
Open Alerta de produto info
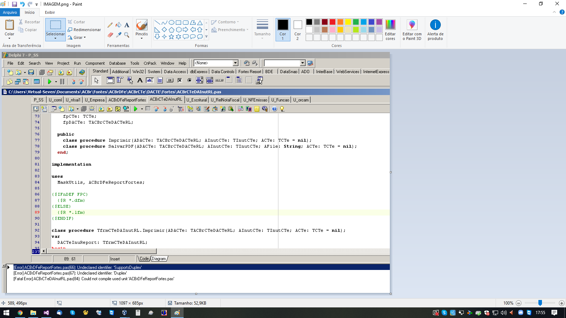tap(435, 30)
